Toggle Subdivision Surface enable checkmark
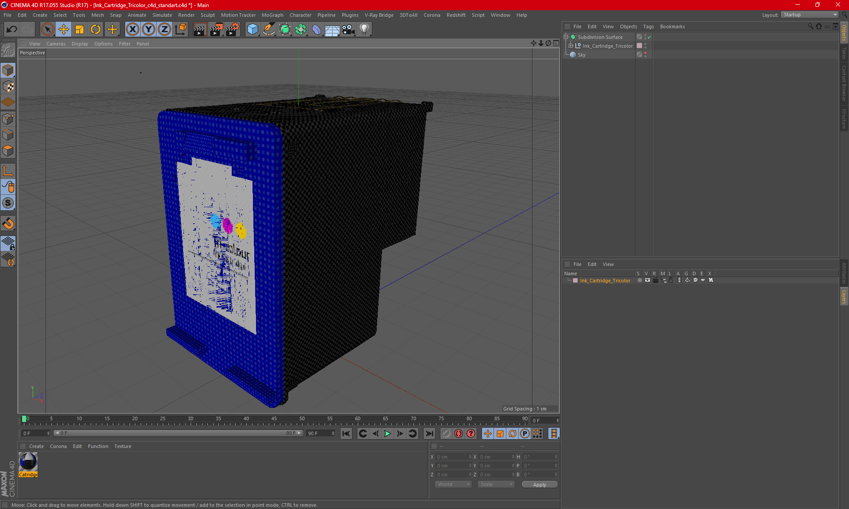This screenshot has width=849, height=509. pyautogui.click(x=650, y=37)
